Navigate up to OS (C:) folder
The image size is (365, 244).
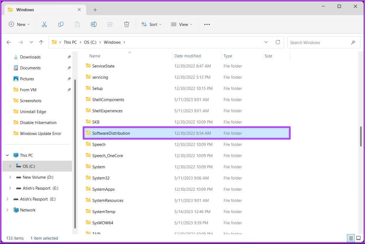41,42
